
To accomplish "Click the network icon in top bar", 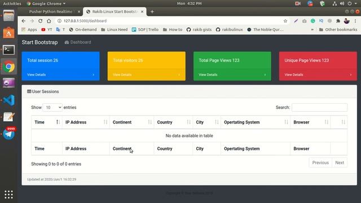I will tap(334, 3).
